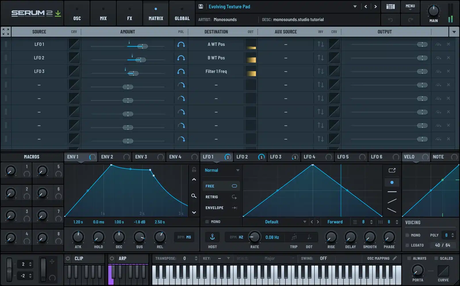Open the preset browser list icon
Image resolution: width=460 pixels, height=286 pixels.
390,6
